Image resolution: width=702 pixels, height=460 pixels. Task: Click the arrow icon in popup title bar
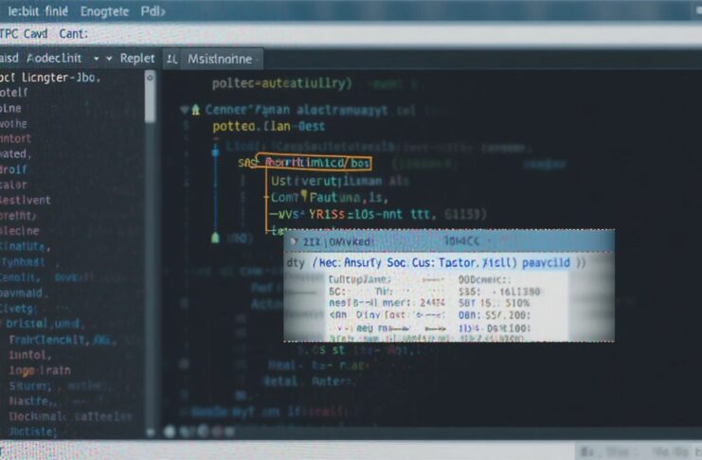[293, 243]
